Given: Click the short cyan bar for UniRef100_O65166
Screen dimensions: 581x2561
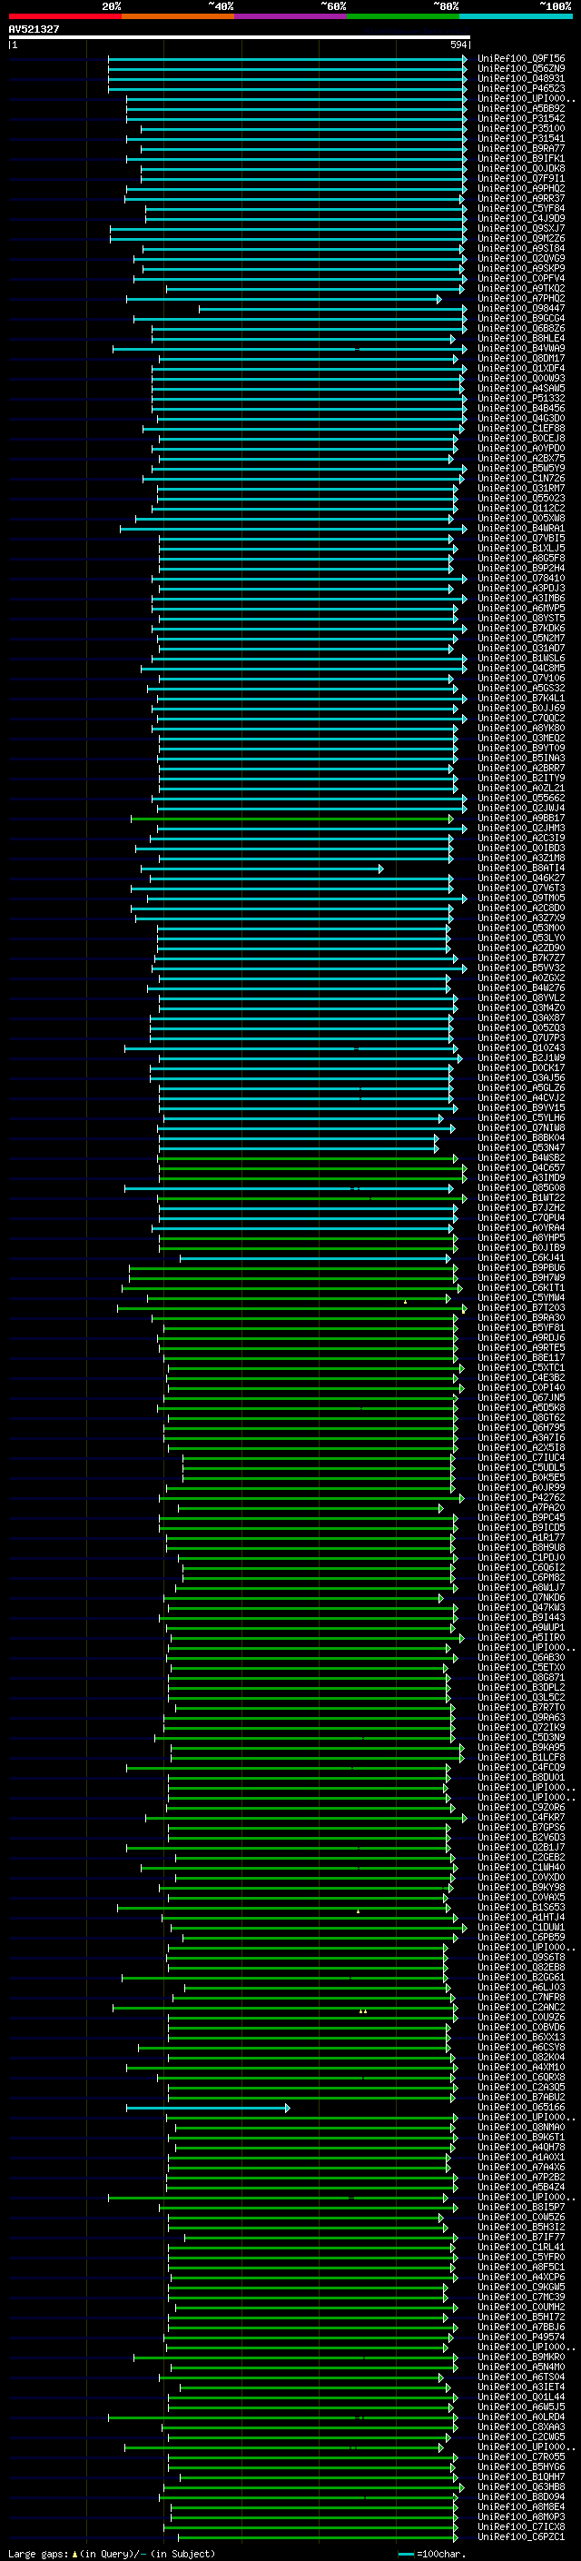Looking at the screenshot, I should [208, 2108].
